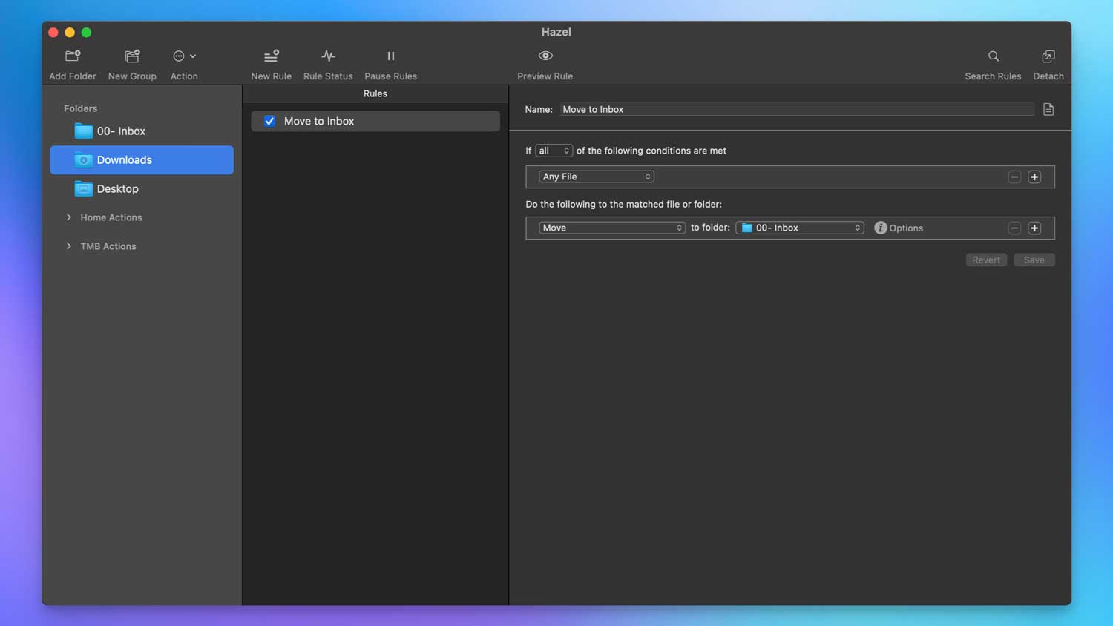Zoom the Hazel window with the green button
Screen dimensions: 1113x626
(86, 33)
